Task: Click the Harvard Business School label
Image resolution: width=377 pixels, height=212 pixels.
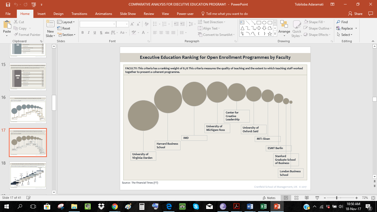Action: 168,145
